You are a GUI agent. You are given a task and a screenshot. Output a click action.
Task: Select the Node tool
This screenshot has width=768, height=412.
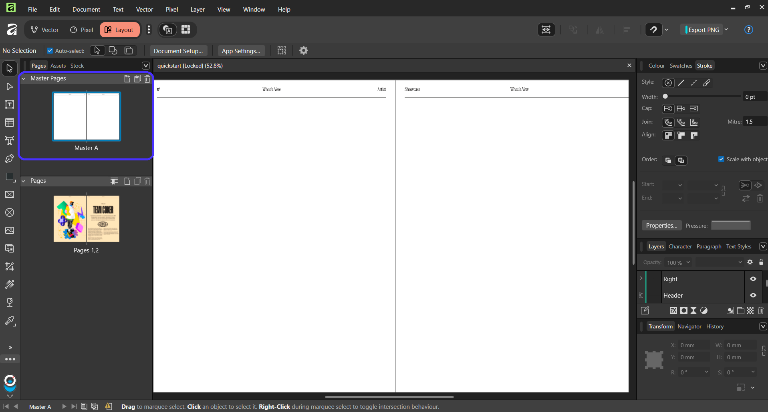(10, 86)
